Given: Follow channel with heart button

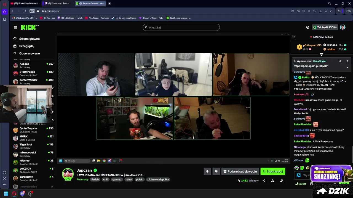Looking at the screenshot, I should (216, 171).
